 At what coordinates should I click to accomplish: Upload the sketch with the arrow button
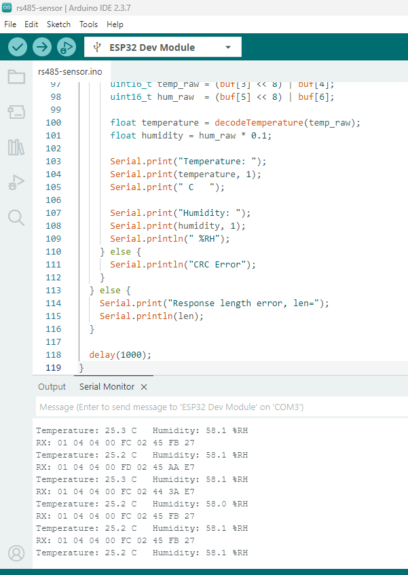pyautogui.click(x=42, y=47)
